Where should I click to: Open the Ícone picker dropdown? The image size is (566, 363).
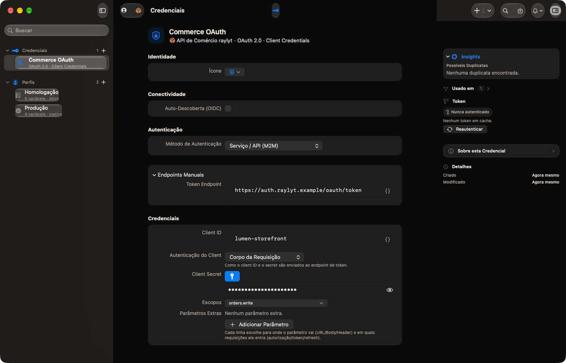tap(234, 72)
